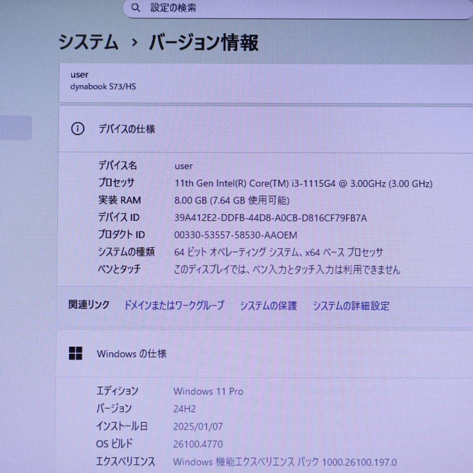This screenshot has height=473, width=473.
Task: Click the デバイス ID label
Action: 119,217
